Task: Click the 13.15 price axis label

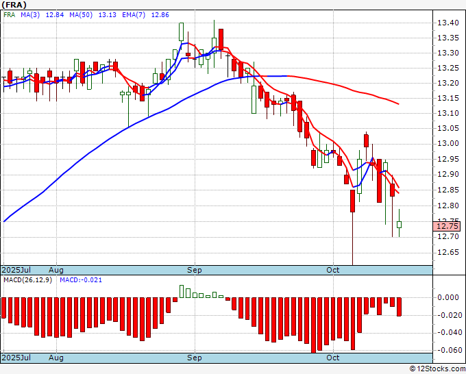Action: point(448,98)
